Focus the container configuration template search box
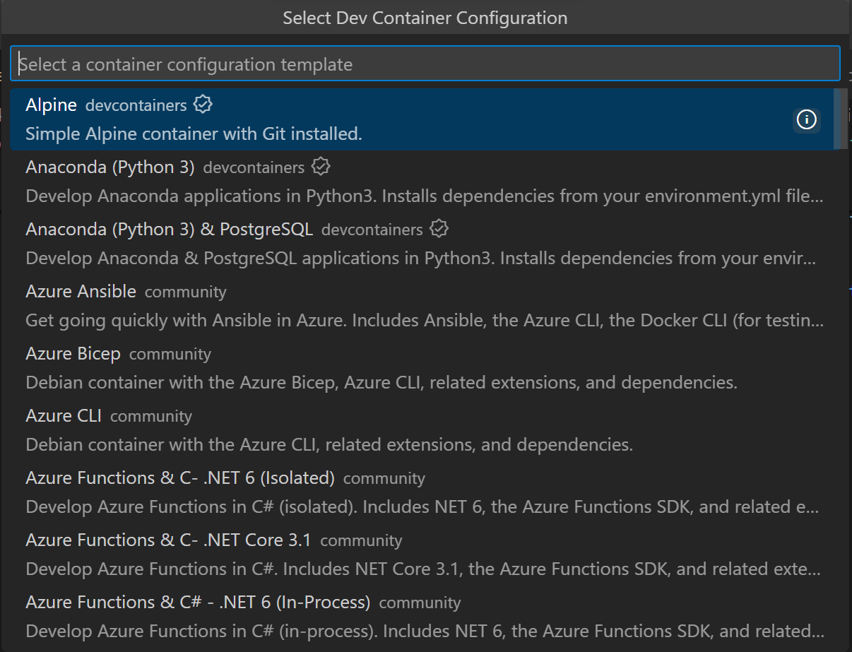This screenshot has width=852, height=652. [424, 64]
